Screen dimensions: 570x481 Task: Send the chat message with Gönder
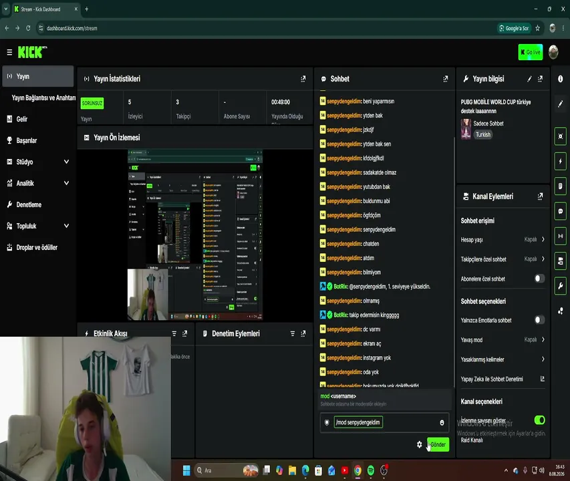coord(438,445)
